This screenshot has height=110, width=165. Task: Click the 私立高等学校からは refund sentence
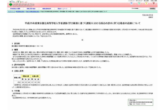coord(32,98)
